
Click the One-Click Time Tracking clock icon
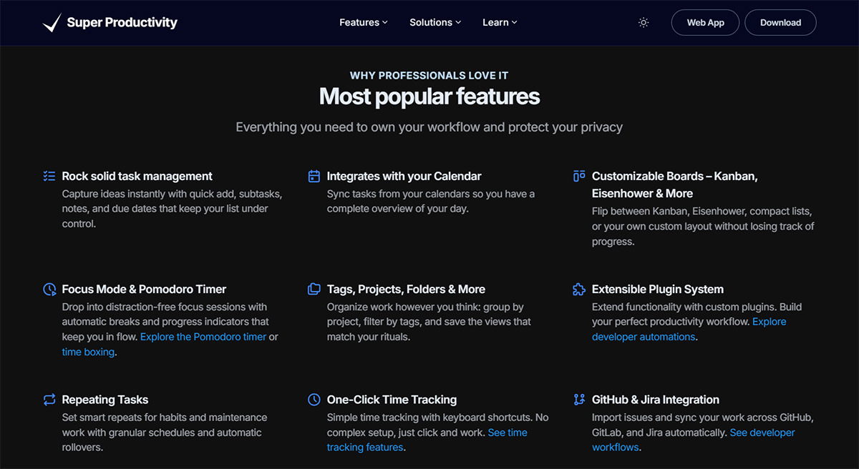click(314, 400)
